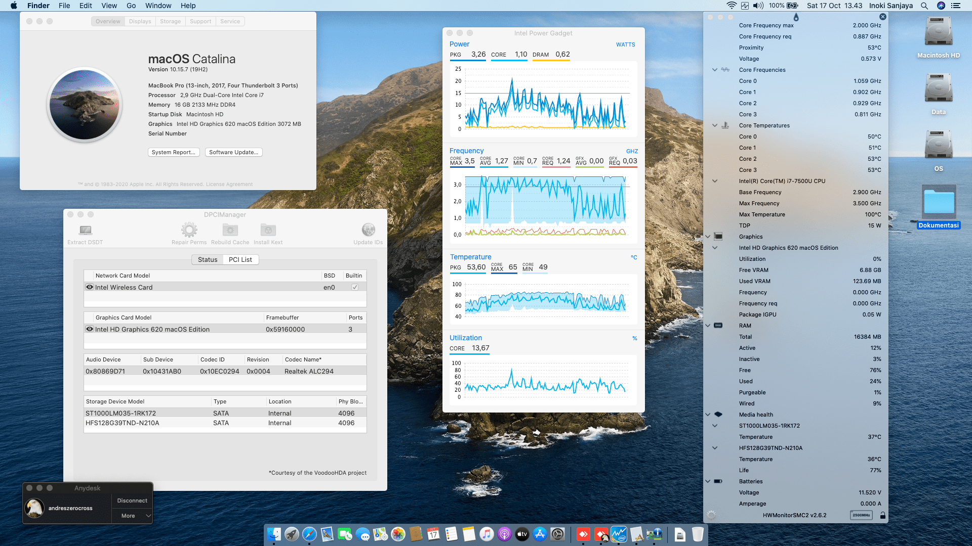Click the System Report button
972x546 pixels.
pos(173,152)
